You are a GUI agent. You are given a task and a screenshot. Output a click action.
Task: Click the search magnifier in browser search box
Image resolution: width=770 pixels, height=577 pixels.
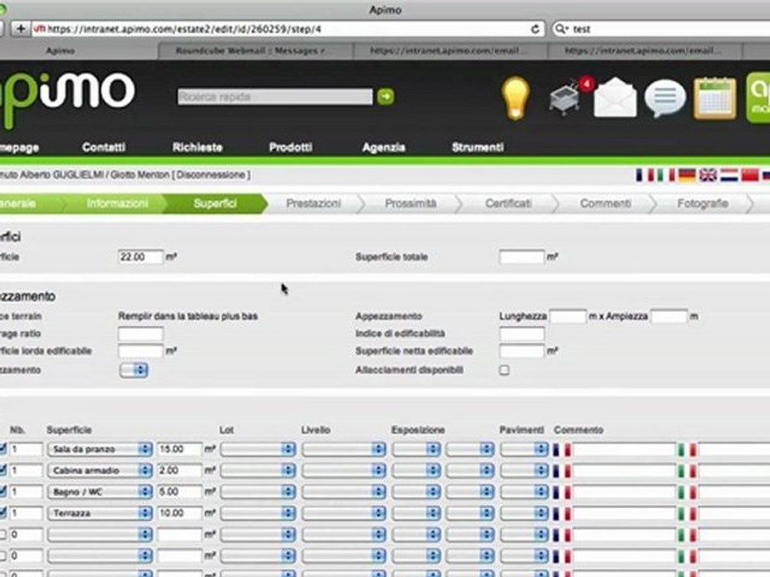coord(560,29)
